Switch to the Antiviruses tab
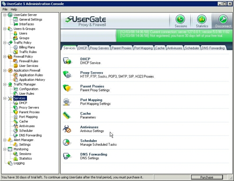 175,48
